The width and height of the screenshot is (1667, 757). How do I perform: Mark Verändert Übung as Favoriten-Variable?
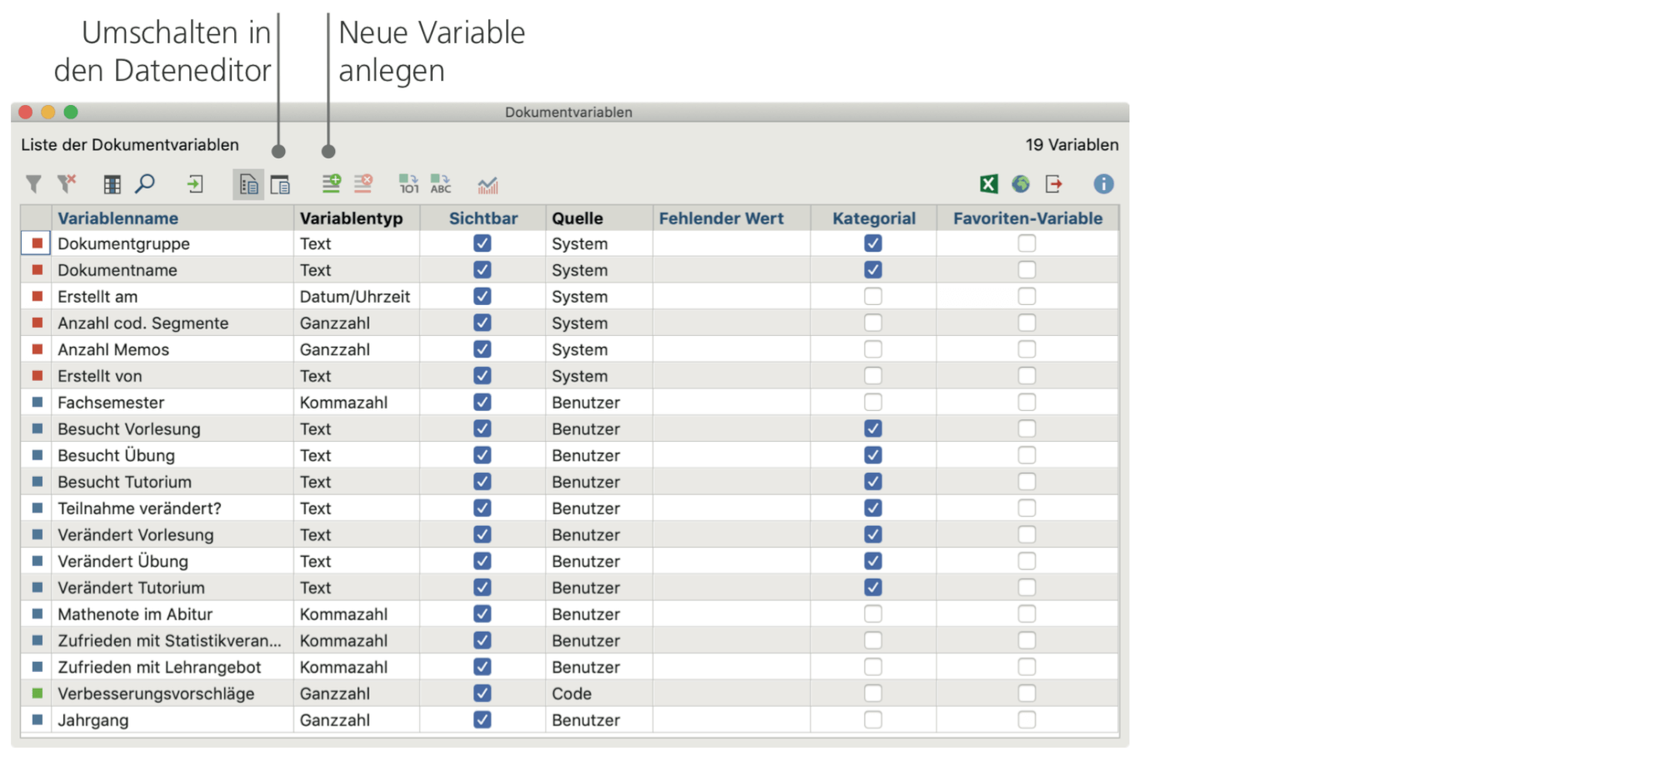coord(1027,561)
